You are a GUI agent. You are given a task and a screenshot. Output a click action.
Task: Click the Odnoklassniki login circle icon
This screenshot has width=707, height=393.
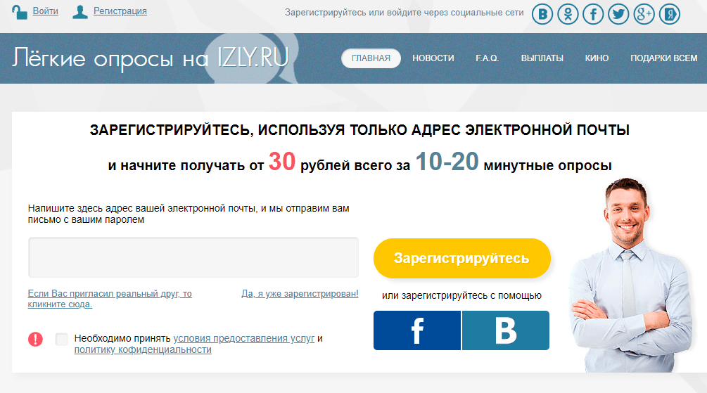point(568,15)
